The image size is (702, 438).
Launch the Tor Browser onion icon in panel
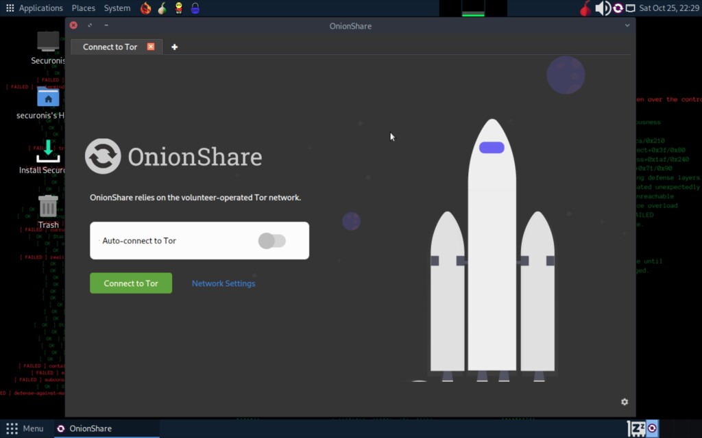(162, 8)
